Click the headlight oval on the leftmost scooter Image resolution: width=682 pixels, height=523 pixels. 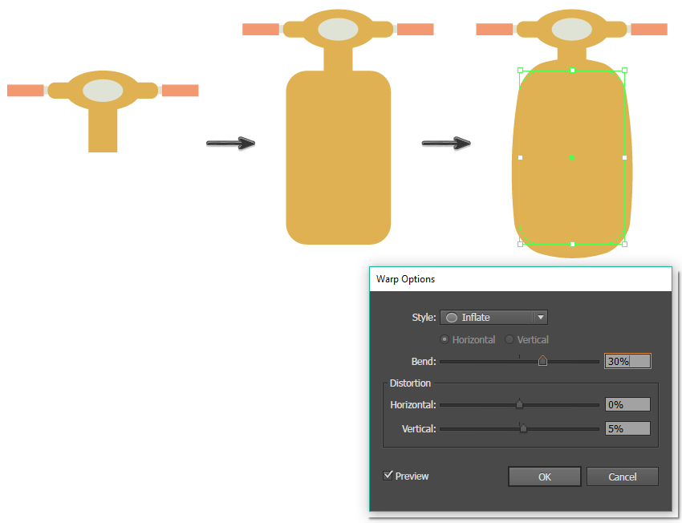[102, 90]
